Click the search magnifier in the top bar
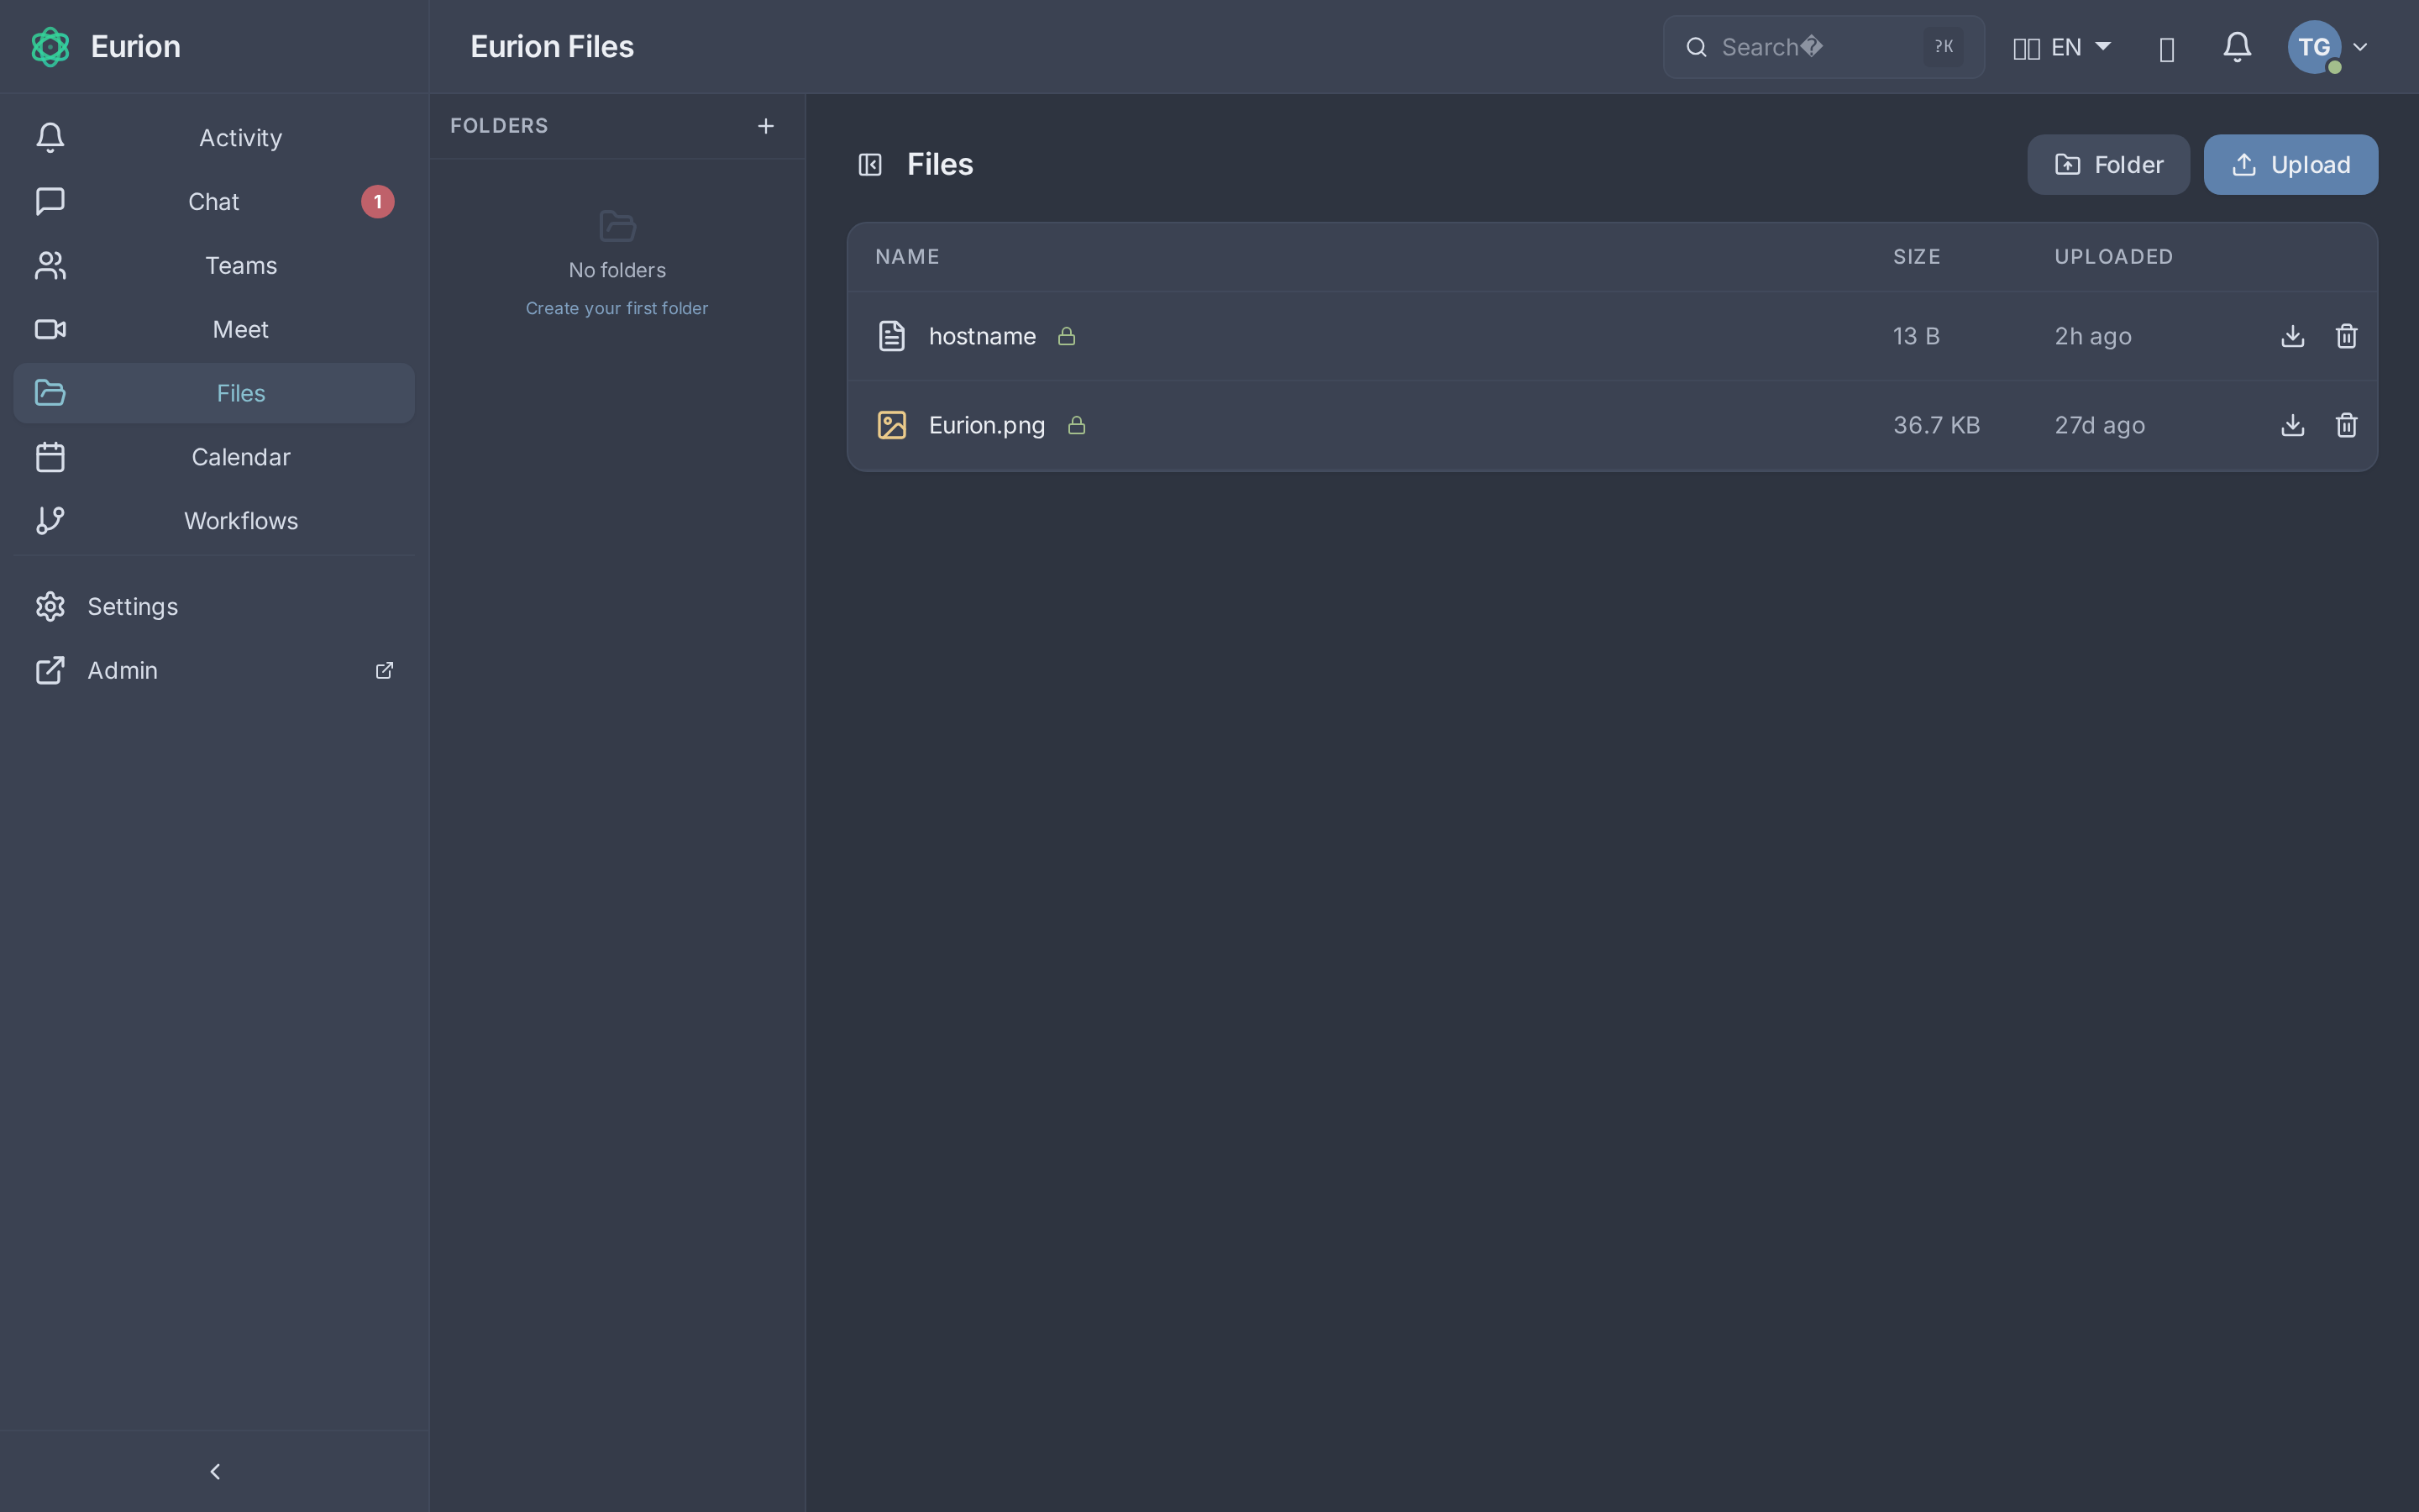This screenshot has width=2419, height=1512. [1697, 46]
